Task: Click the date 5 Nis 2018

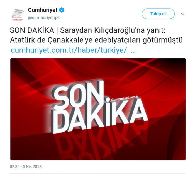Action: point(32,166)
